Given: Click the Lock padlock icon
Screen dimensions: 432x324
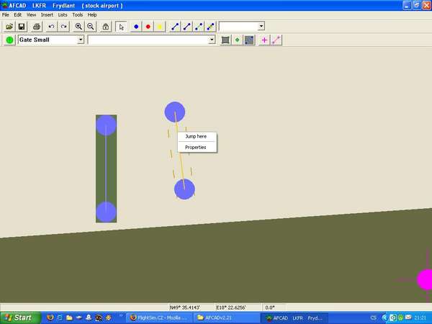Looking at the screenshot, I should point(106,27).
